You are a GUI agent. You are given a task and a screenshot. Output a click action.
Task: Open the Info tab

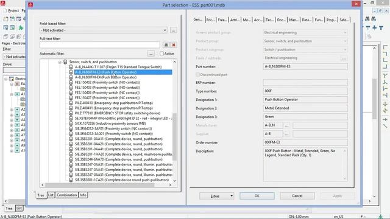[x=83, y=195]
